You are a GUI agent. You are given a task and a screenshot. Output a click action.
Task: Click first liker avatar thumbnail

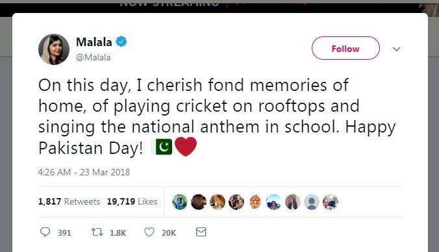(x=180, y=202)
